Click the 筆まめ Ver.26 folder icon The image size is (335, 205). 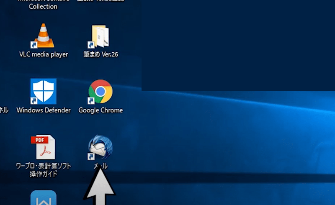(100, 36)
